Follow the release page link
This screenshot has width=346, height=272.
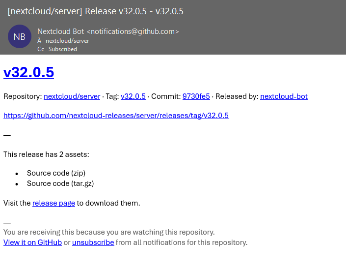pos(53,203)
